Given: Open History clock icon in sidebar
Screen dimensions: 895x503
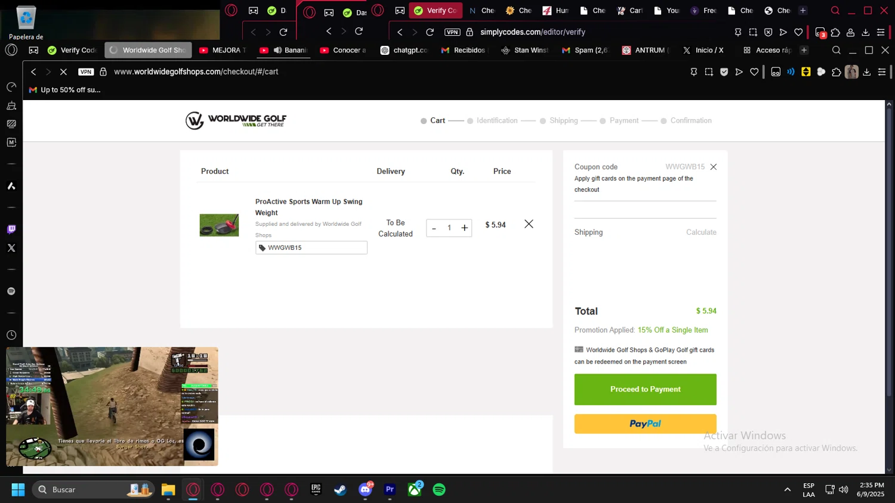Looking at the screenshot, I should (x=11, y=335).
